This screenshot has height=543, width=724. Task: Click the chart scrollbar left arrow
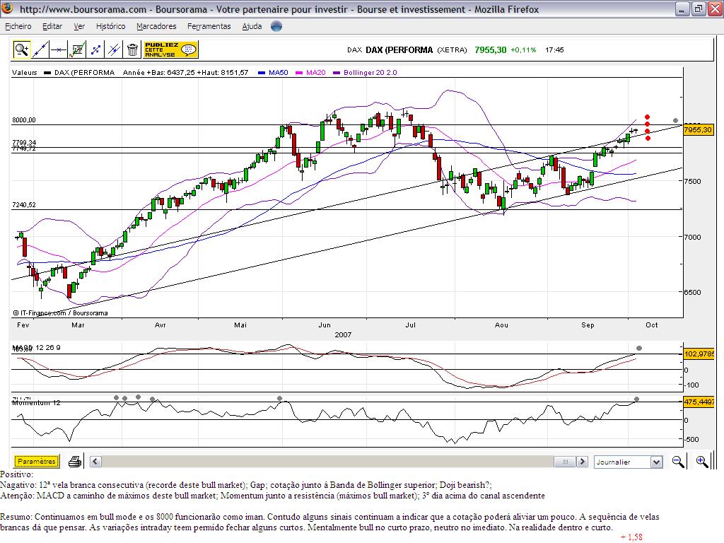coord(95,461)
